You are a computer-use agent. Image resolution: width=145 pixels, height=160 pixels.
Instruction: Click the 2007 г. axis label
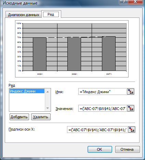point(109,74)
